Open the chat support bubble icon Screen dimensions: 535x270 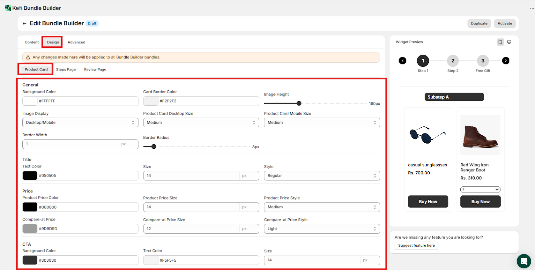(524, 261)
